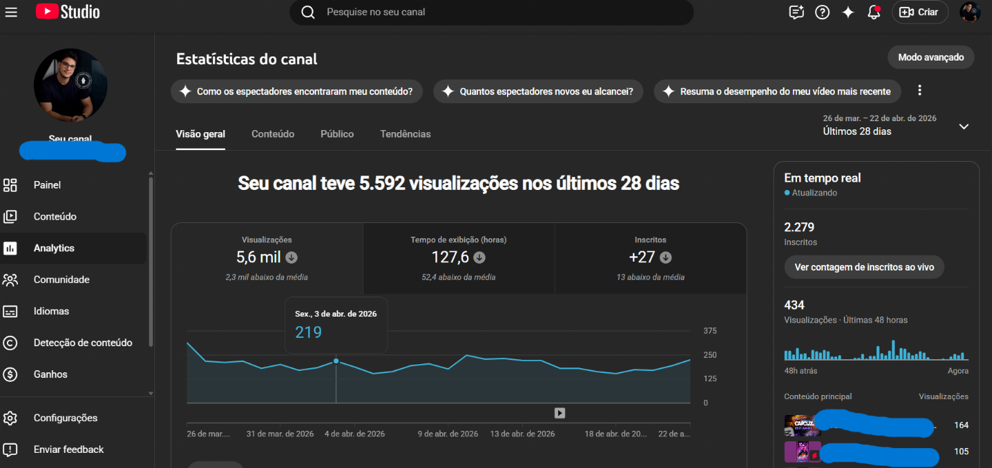Open the second video thumbnail with 105 views
Image resolution: width=992 pixels, height=468 pixels.
pyautogui.click(x=802, y=451)
